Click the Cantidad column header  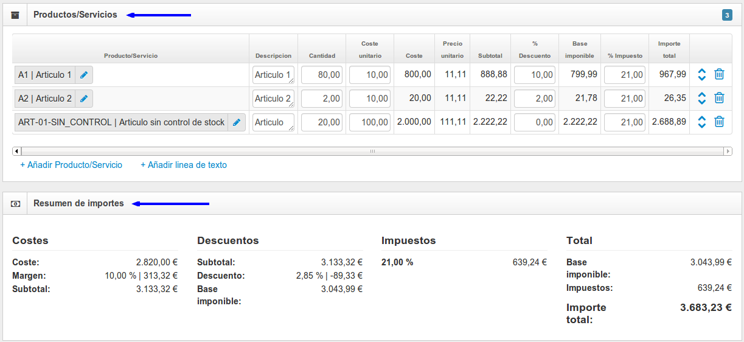pyautogui.click(x=322, y=56)
